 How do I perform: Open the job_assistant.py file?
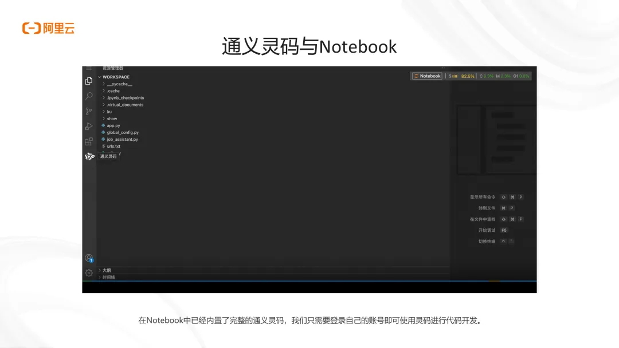123,139
